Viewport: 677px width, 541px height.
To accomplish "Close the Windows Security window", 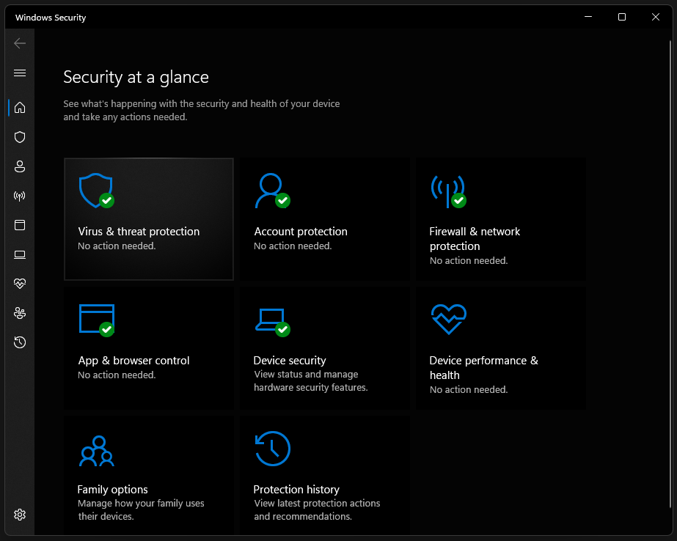I will pos(656,17).
